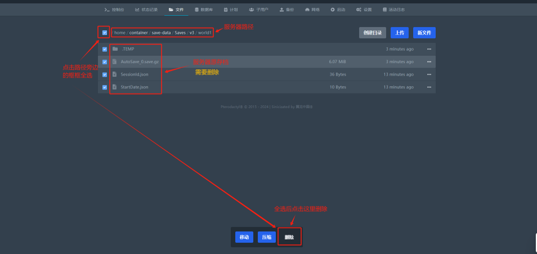The width and height of the screenshot is (537, 254).
Task: Open the 控制台 console tab
Action: click(x=114, y=10)
